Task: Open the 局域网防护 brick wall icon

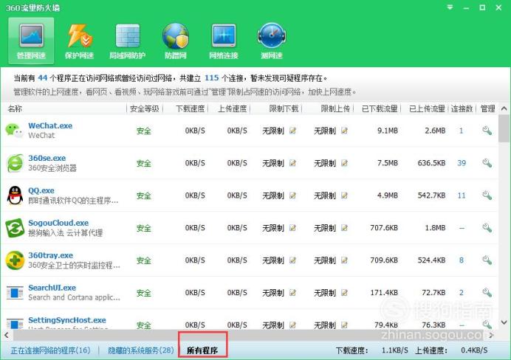Action: (x=127, y=41)
